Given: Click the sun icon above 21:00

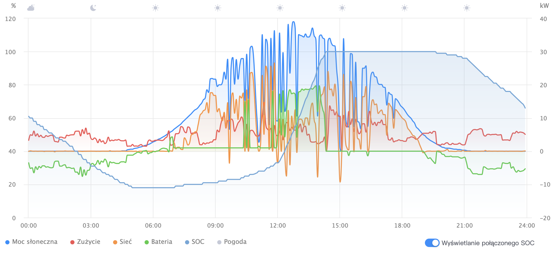Looking at the screenshot, I should pyautogui.click(x=467, y=8).
